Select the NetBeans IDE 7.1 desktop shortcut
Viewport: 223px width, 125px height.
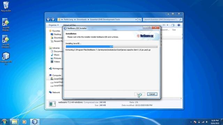tap(6, 59)
